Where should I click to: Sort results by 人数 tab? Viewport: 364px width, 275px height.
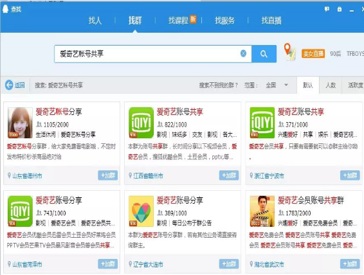tap(331, 85)
